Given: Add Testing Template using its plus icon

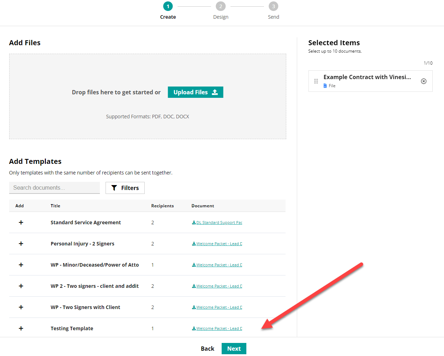Looking at the screenshot, I should [x=21, y=328].
